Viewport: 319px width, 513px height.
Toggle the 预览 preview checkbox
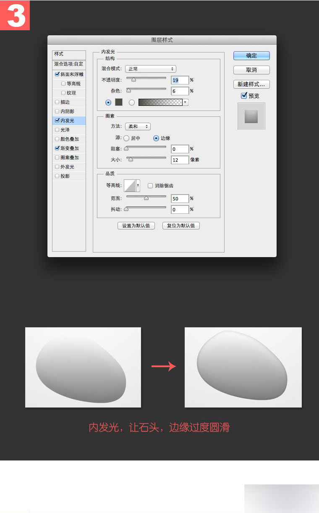click(x=244, y=96)
